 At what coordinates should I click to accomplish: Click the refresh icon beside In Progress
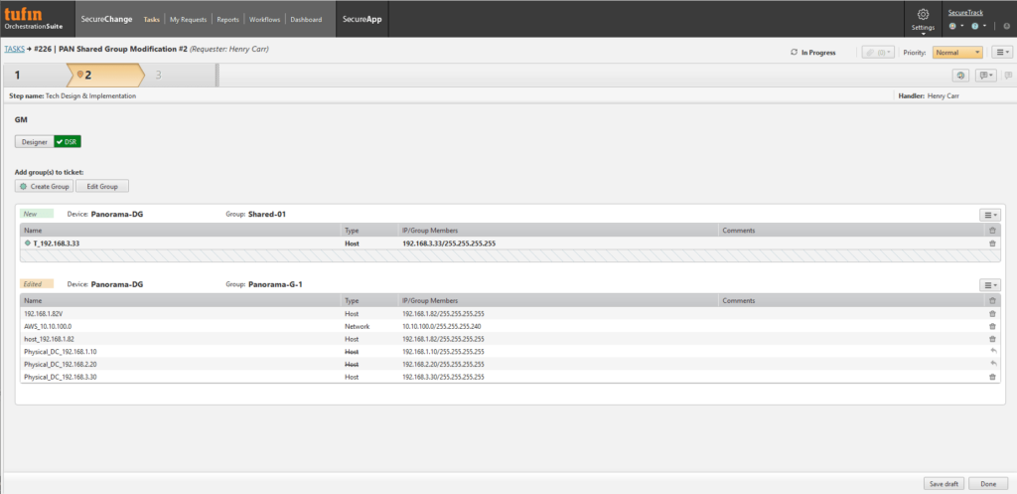[x=794, y=52]
